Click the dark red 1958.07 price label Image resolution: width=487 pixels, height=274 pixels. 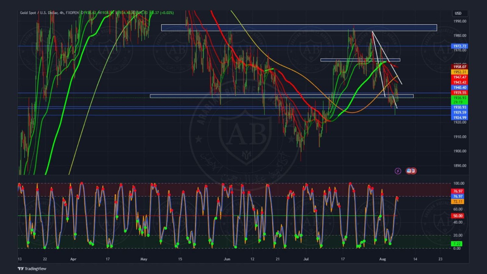(459, 67)
